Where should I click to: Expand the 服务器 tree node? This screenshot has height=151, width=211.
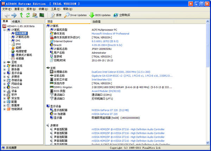(x=5, y=70)
